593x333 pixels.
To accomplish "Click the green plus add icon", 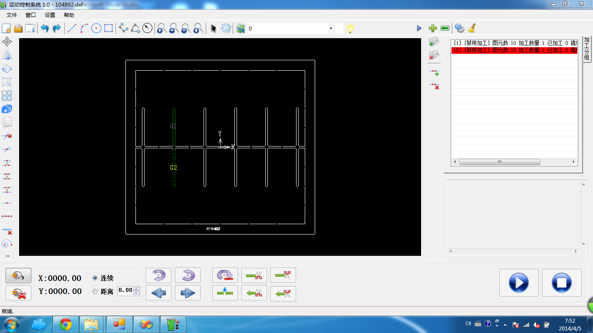I will [x=433, y=29].
